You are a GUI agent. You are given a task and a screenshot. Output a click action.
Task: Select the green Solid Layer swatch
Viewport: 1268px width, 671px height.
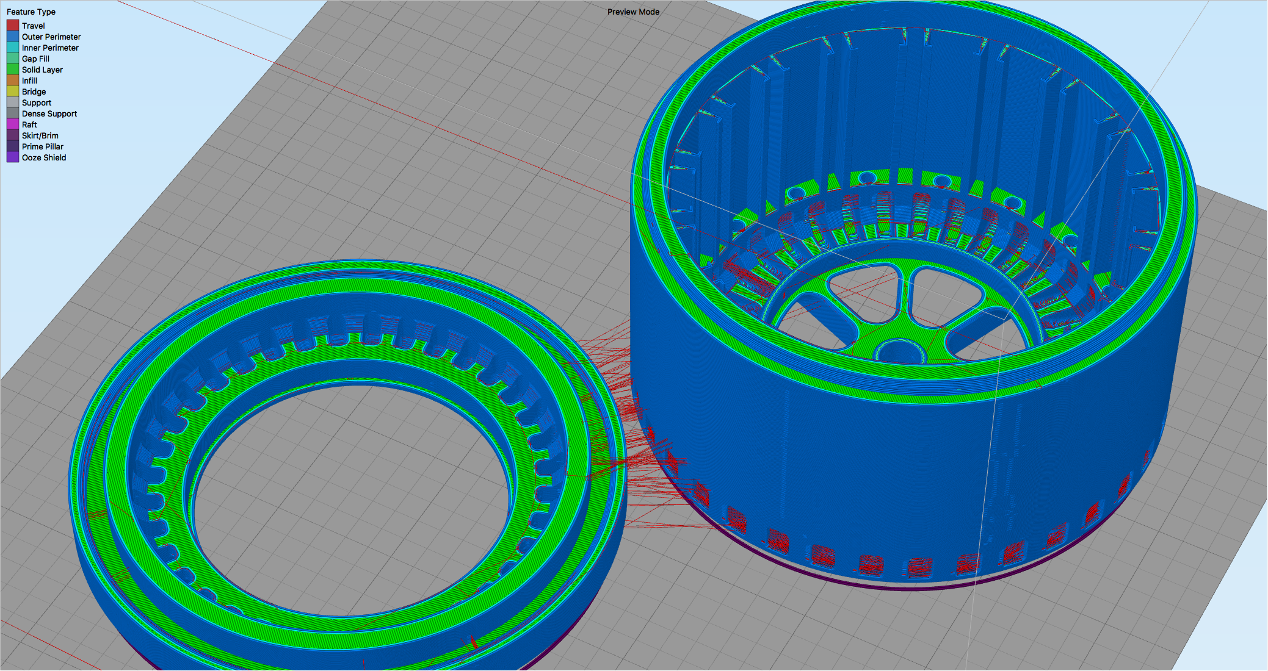click(13, 70)
